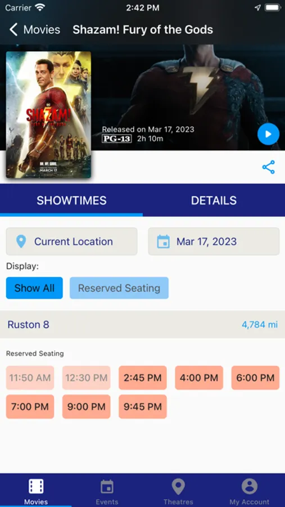Select the Movies film icon

36,486
